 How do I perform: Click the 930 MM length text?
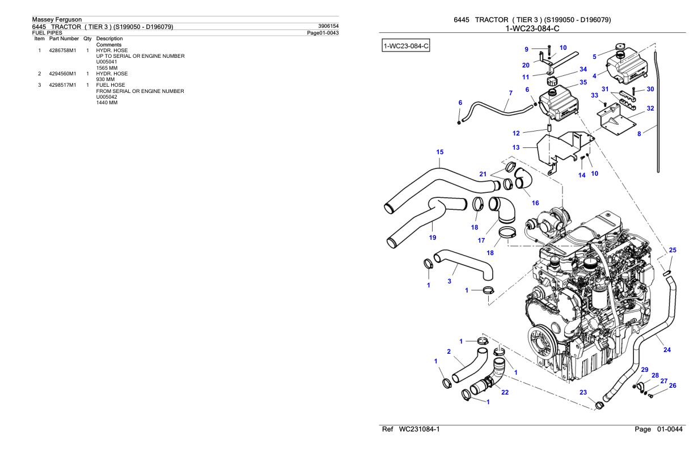pos(105,79)
